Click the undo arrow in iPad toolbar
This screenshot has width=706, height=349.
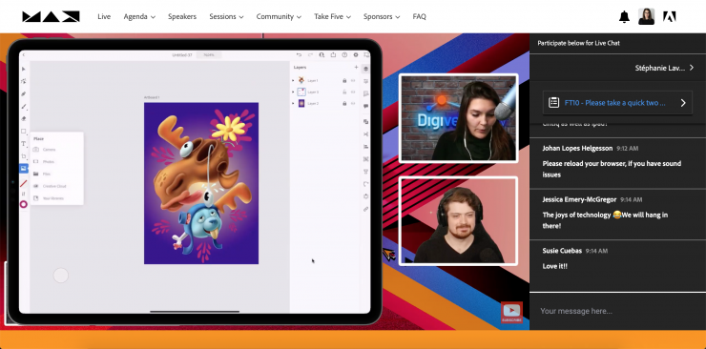(299, 55)
